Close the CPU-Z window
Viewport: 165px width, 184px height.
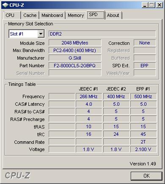(x=159, y=5)
